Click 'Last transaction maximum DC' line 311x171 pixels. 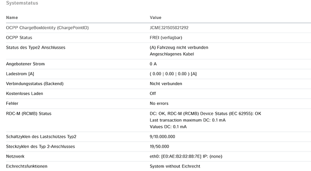point(188,120)
